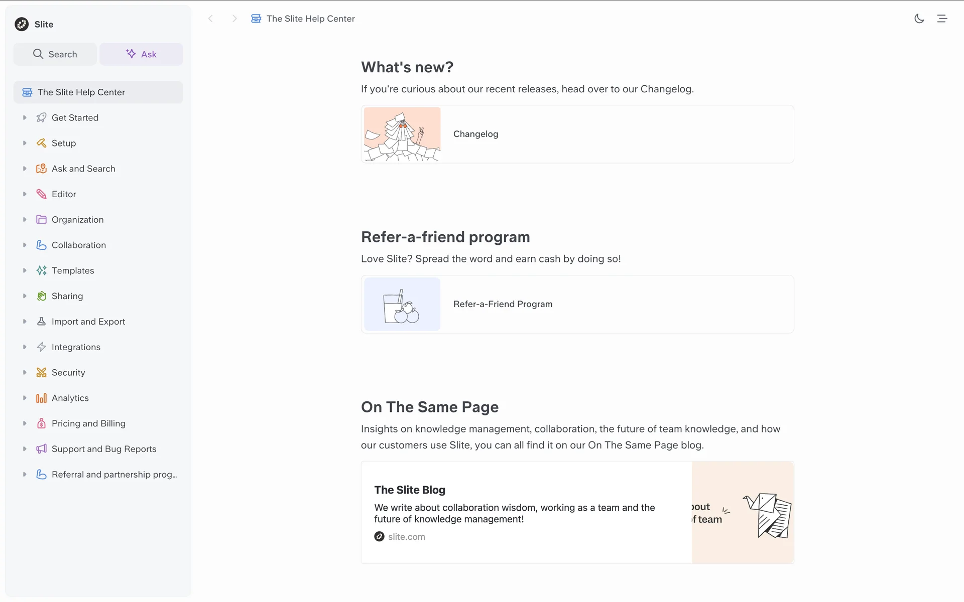Expand the Organization section arrow
Screen dimensions: 964x602
pos(25,220)
